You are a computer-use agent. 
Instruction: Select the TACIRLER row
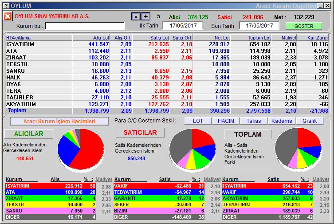pyautogui.click(x=167, y=97)
